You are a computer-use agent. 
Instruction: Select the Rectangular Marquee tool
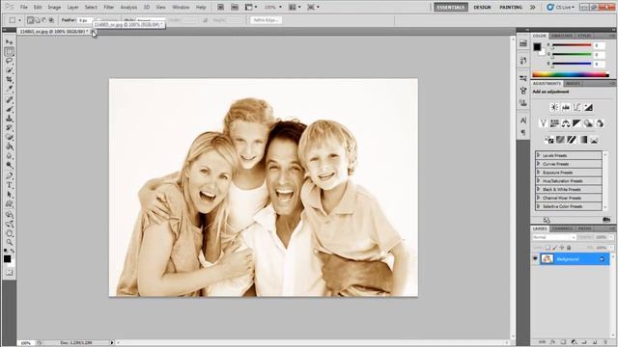click(x=9, y=51)
